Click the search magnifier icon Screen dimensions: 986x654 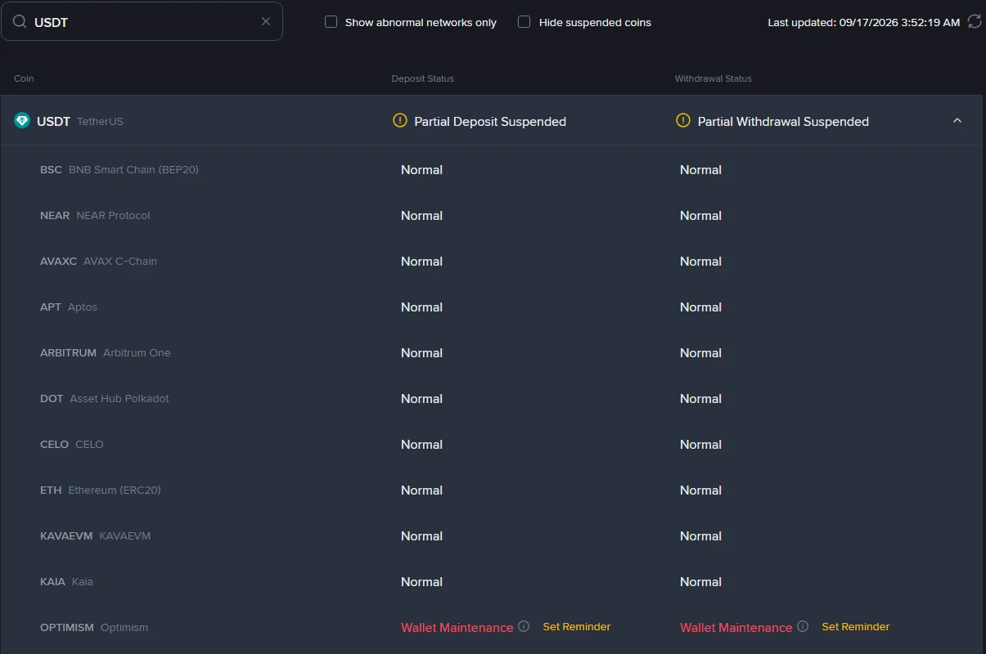20,22
